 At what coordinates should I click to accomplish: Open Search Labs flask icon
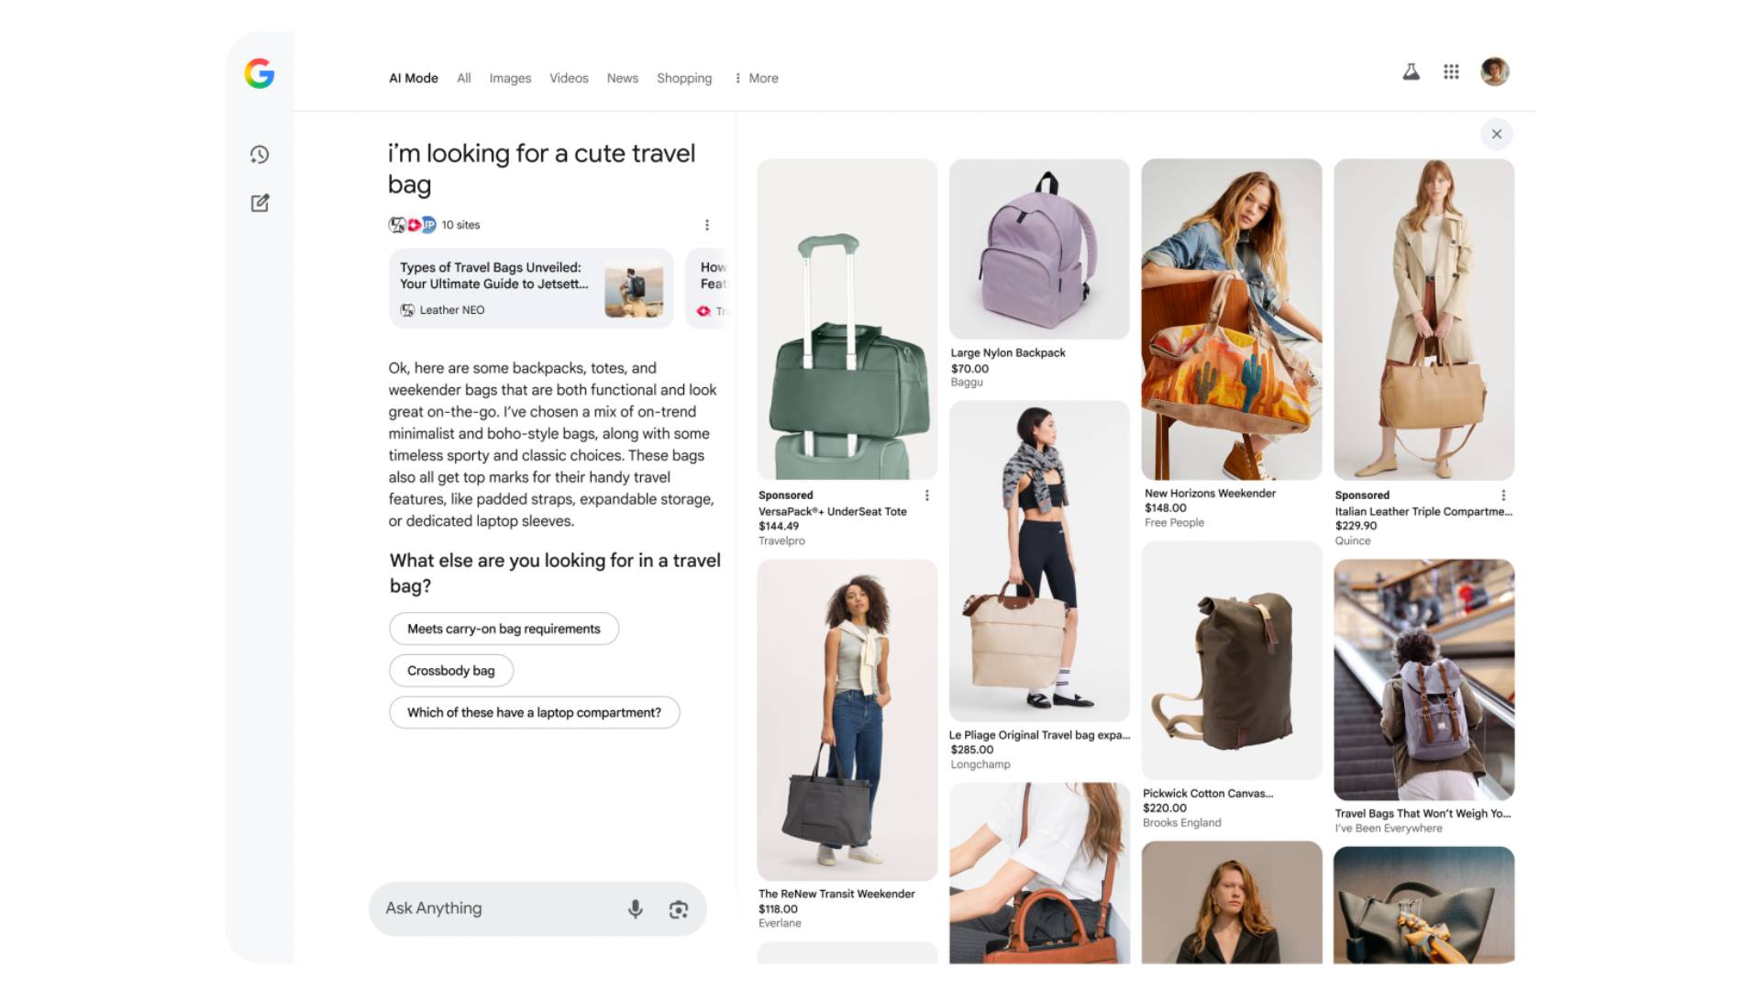(1411, 72)
